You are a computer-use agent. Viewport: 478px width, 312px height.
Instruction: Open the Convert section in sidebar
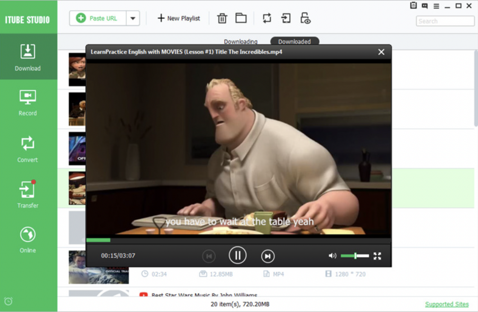point(28,149)
